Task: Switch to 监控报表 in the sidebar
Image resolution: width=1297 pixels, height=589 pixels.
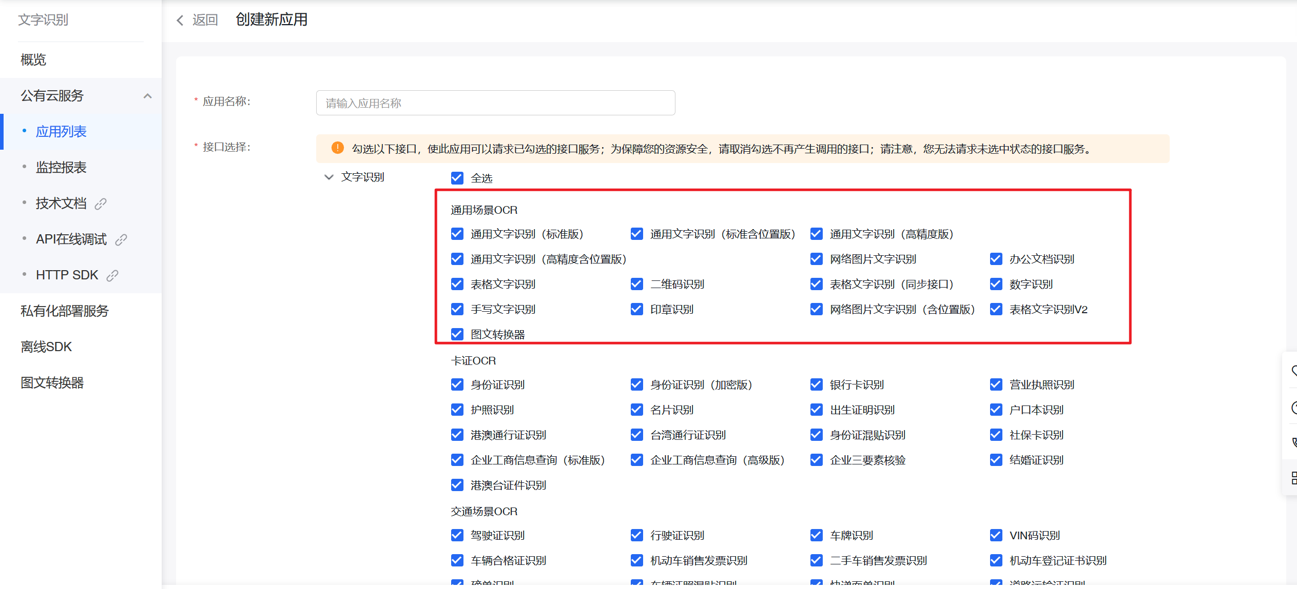Action: click(x=61, y=167)
